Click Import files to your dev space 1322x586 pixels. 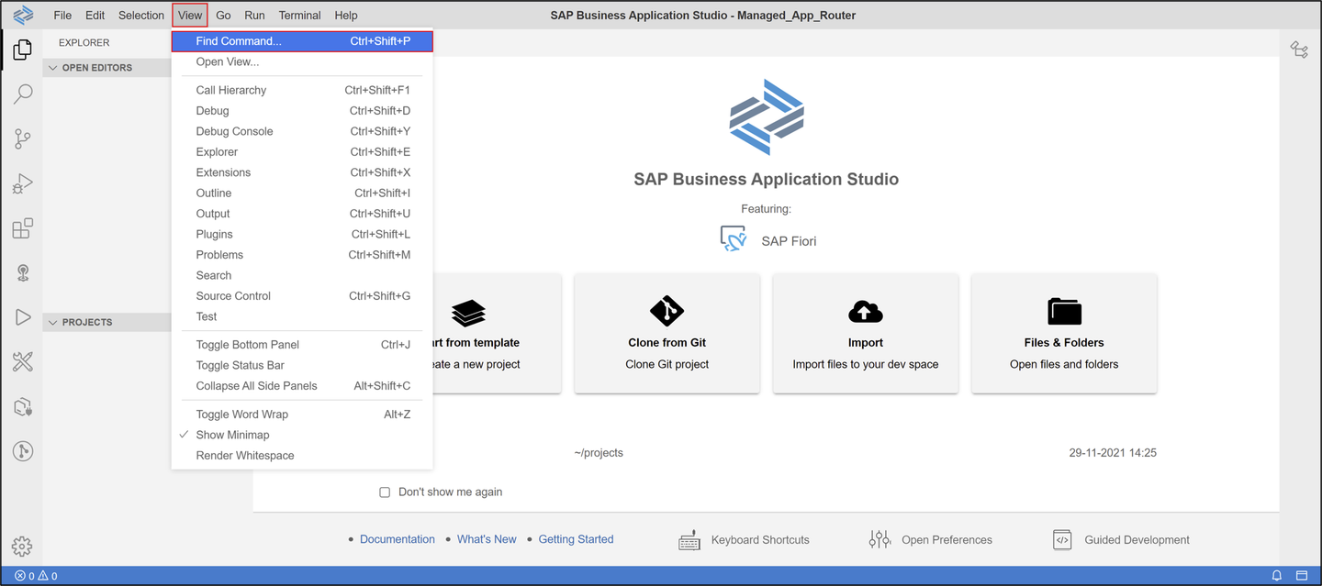[x=866, y=364]
